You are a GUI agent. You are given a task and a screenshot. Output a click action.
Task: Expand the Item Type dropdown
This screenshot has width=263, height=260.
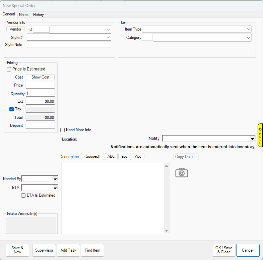click(248, 29)
